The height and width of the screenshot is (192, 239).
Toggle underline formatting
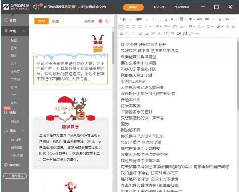[160, 19]
